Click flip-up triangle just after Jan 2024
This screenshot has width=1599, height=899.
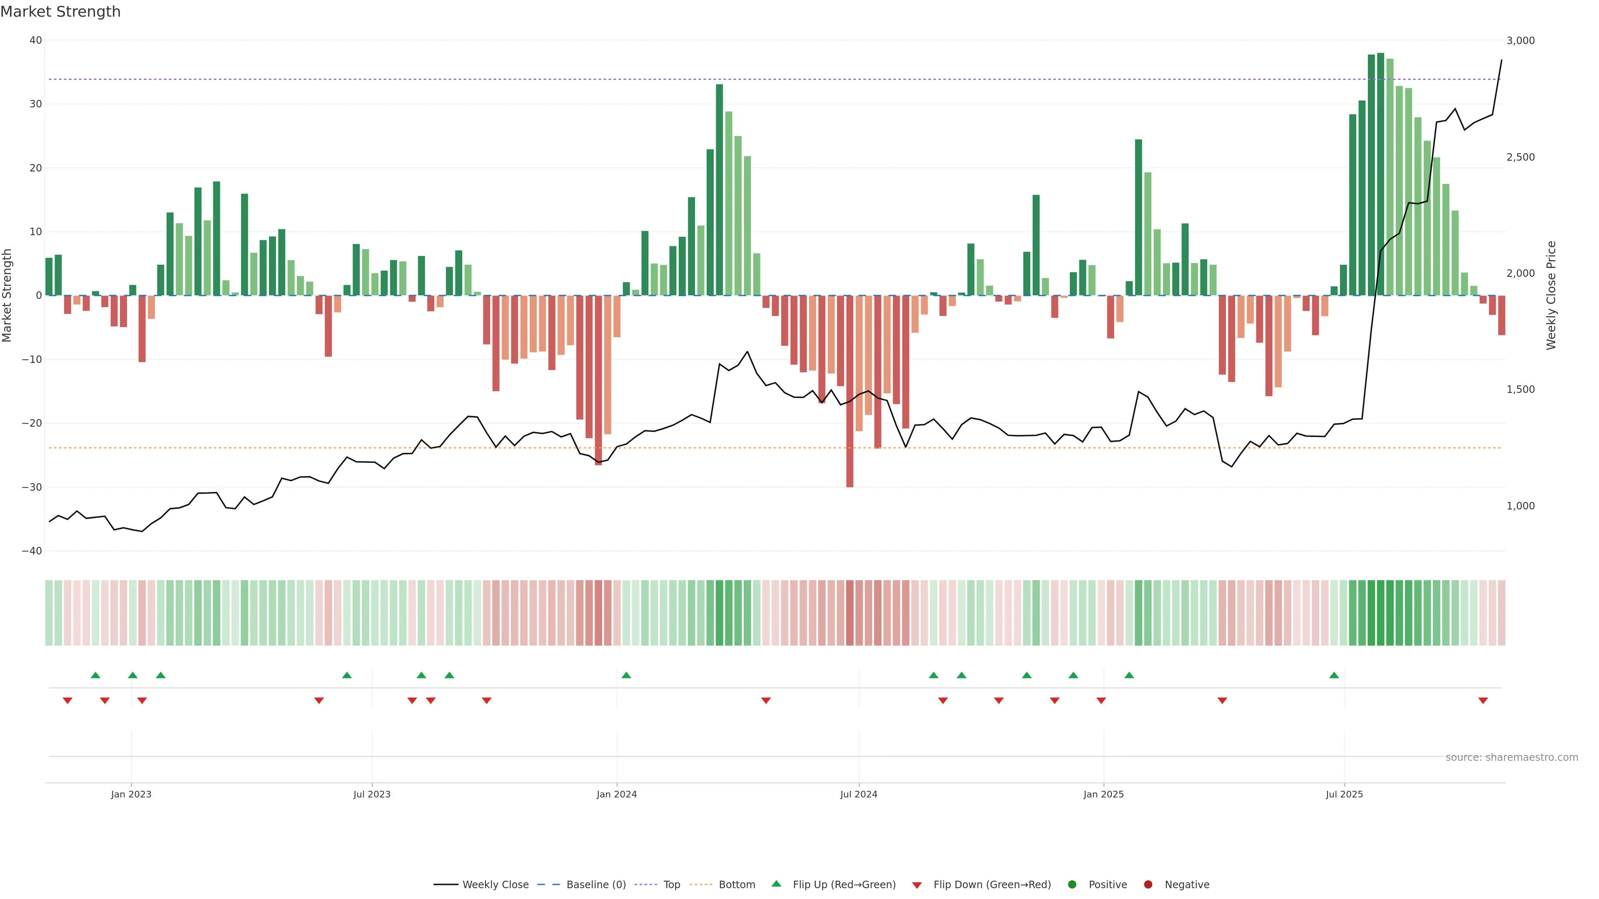pyautogui.click(x=626, y=675)
